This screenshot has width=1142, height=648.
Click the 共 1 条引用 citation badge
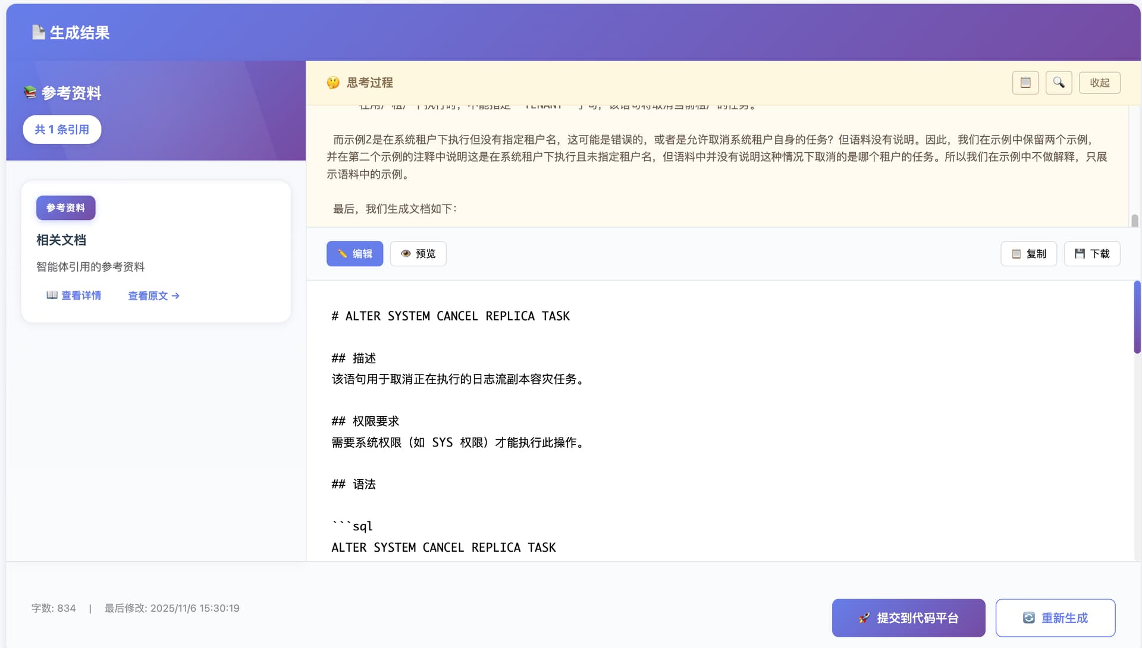point(62,130)
